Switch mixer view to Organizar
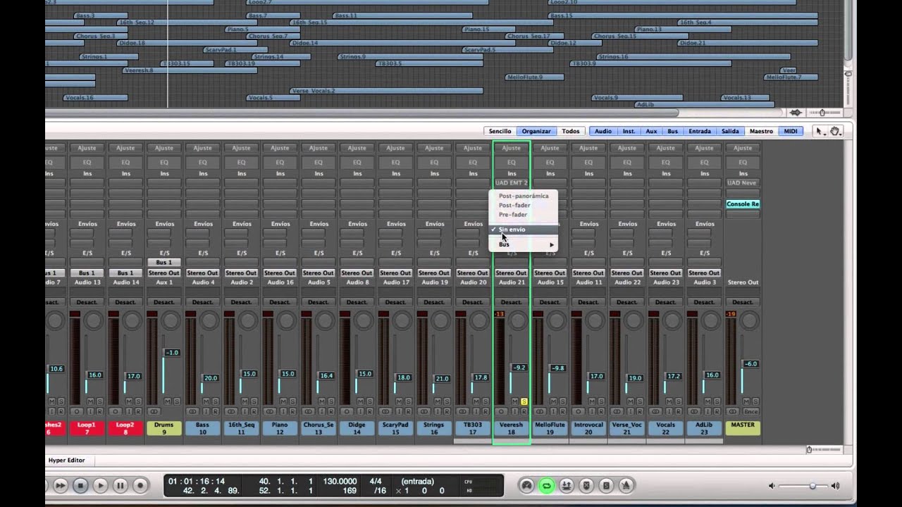The height and width of the screenshot is (507, 902). tap(536, 131)
